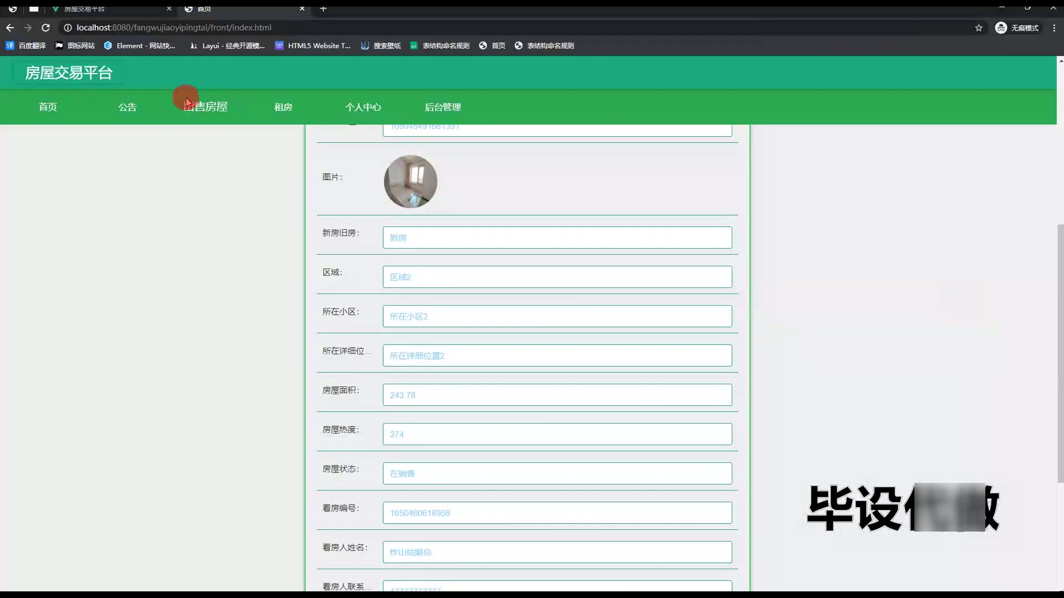This screenshot has height=598, width=1064.
Task: Open the 公告 navigation item
Action: pos(127,107)
